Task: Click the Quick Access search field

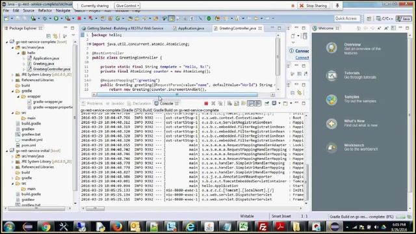Action: pos(347,18)
